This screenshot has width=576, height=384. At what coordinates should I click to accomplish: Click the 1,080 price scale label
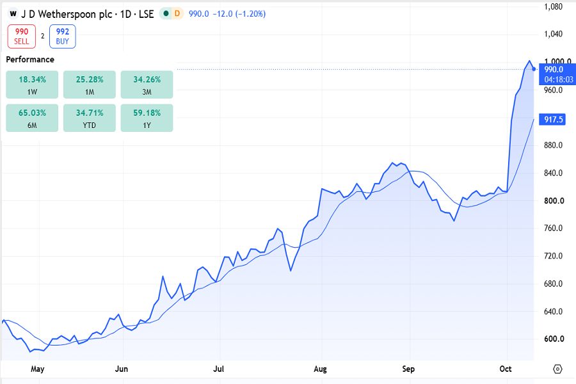tap(553, 6)
